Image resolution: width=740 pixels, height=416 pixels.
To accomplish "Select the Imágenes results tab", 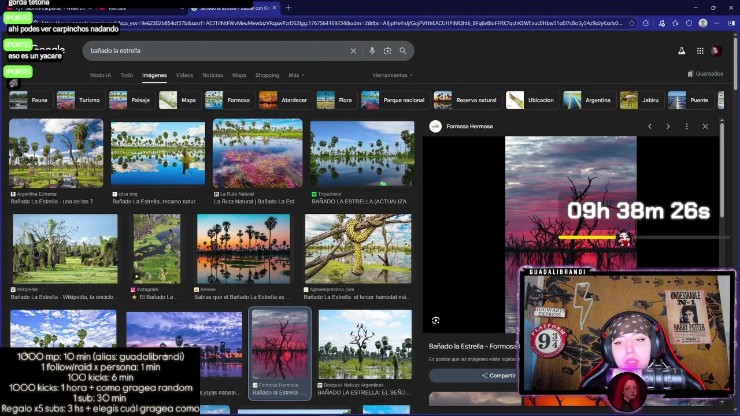I will [x=154, y=75].
